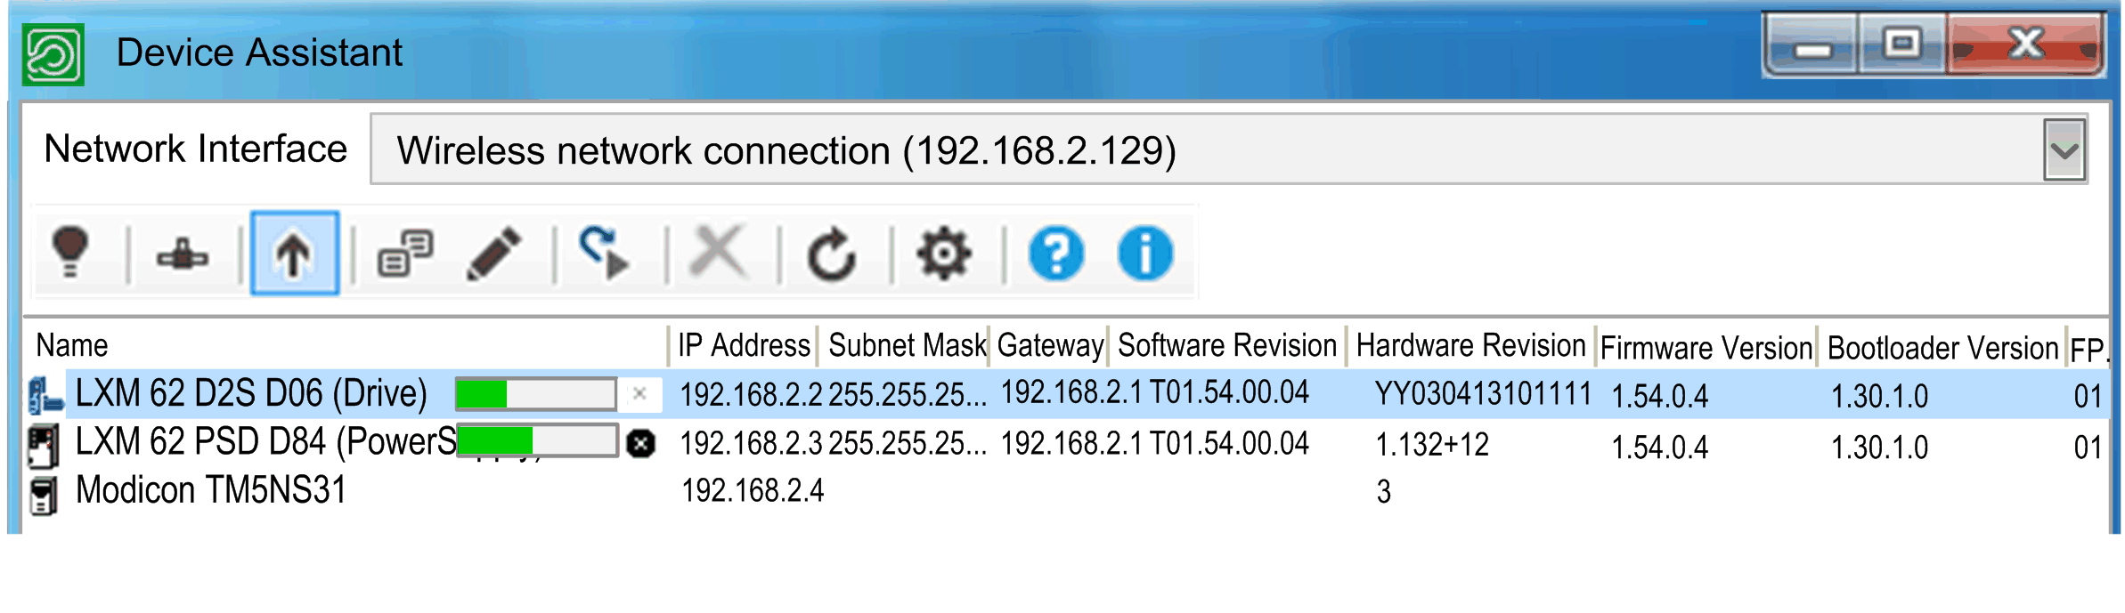Viewport: 2125px width, 613px height.
Task: Click the Firmware Version column header
Action: pos(1706,348)
